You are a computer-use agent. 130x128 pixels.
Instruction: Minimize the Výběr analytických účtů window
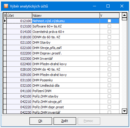pos(94,6)
